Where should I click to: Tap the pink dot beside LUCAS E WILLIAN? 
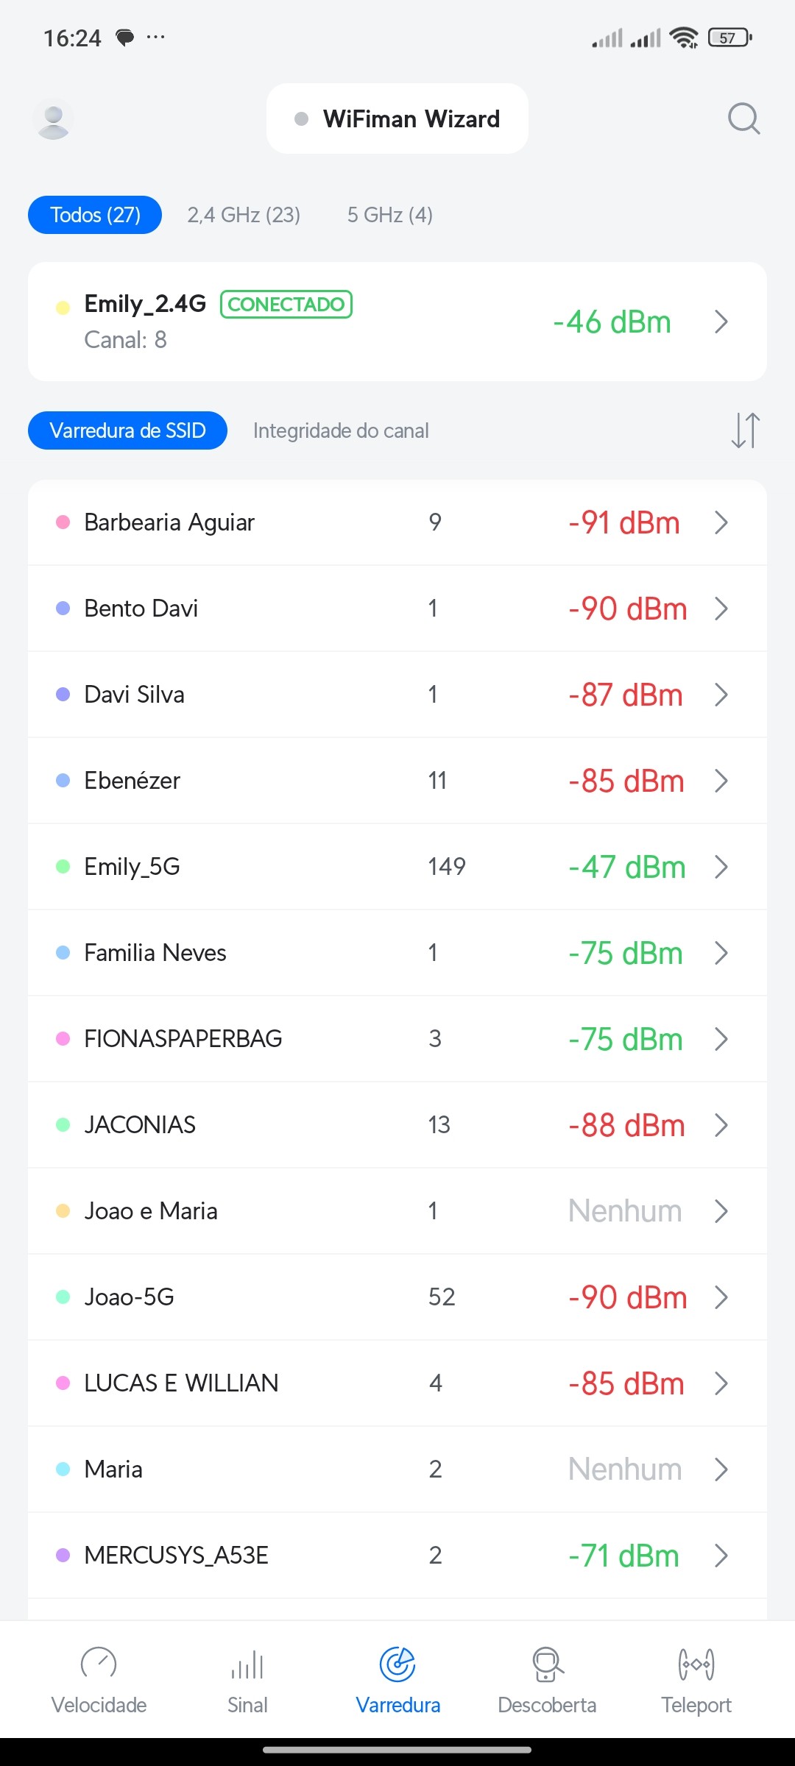click(63, 1383)
